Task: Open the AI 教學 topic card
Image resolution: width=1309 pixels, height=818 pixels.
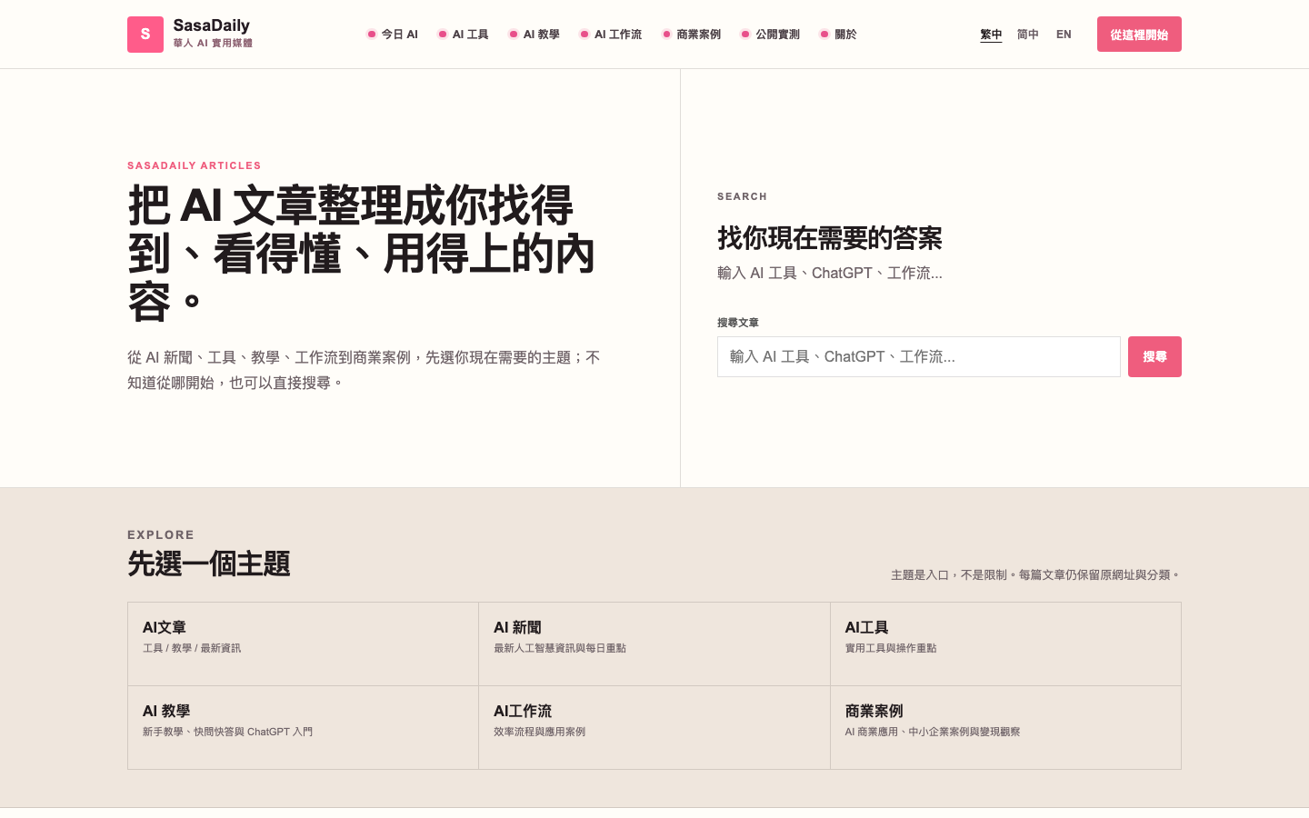Action: [x=303, y=727]
